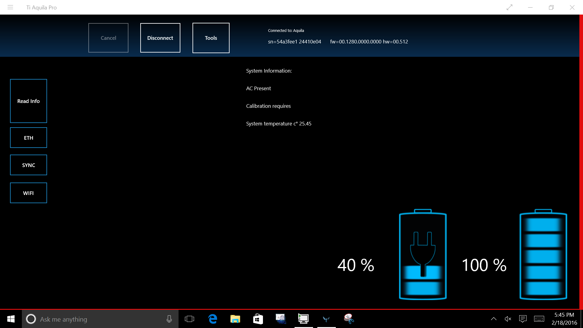
Task: Click the fullscreen expand arrow icon
Action: pos(510,7)
